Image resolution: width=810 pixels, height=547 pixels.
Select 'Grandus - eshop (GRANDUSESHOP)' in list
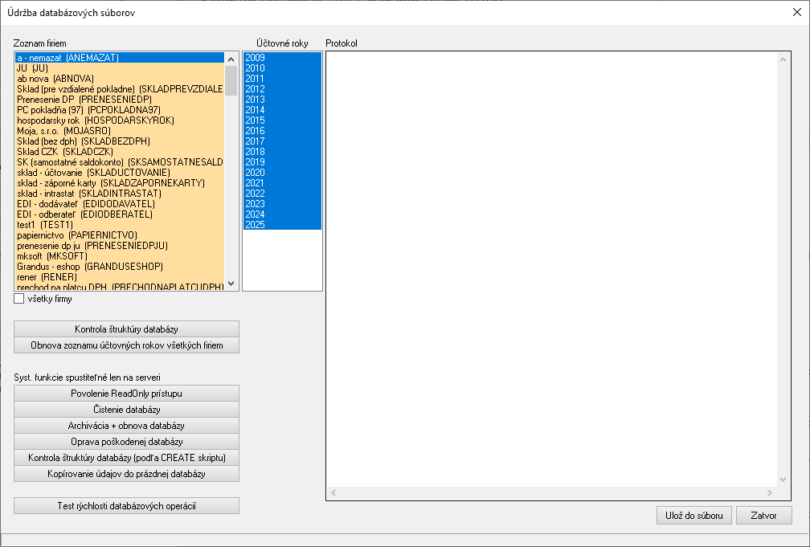90,267
